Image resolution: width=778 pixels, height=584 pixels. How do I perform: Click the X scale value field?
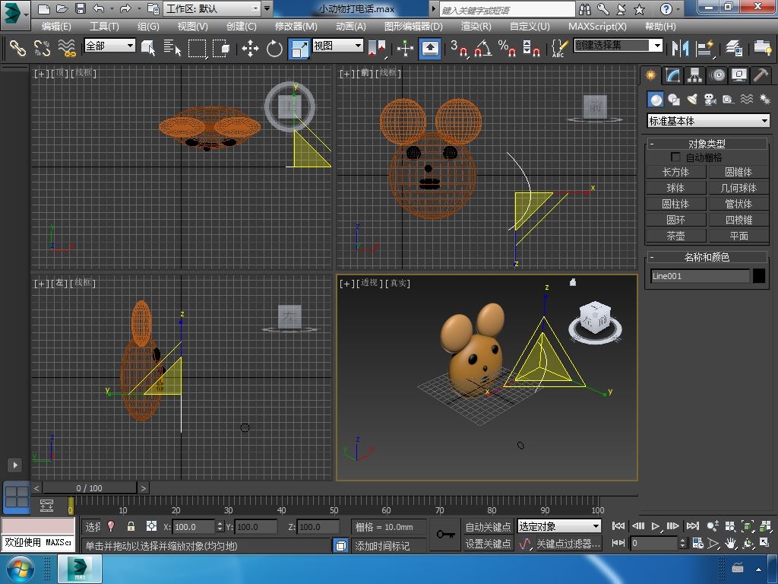(194, 527)
